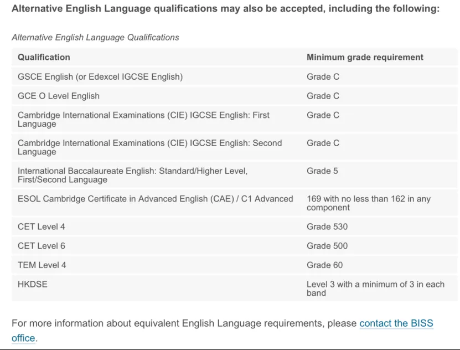Select the CET Level 4 row
The image size is (460, 350).
[x=42, y=227]
